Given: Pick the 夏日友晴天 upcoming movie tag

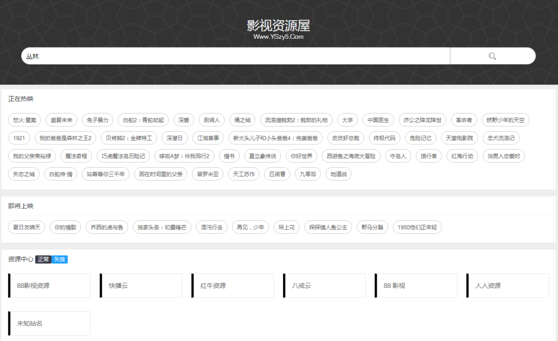Looking at the screenshot, I should pyautogui.click(x=26, y=227).
